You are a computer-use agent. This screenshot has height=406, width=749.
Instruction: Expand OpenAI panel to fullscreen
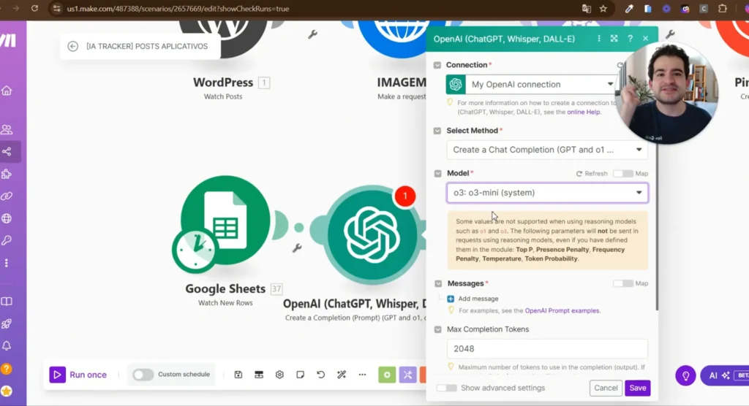[614, 39]
